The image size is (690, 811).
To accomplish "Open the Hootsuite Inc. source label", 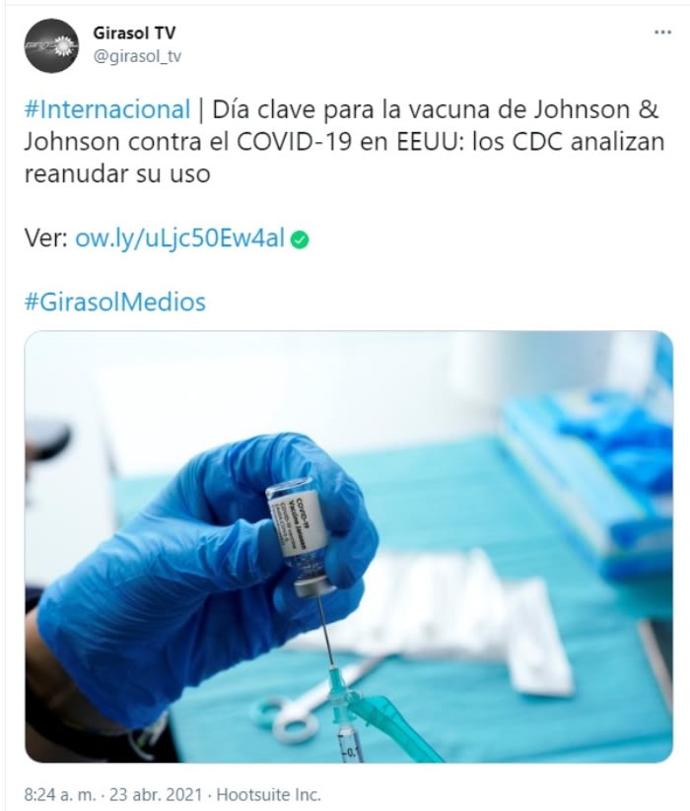I will (x=268, y=794).
